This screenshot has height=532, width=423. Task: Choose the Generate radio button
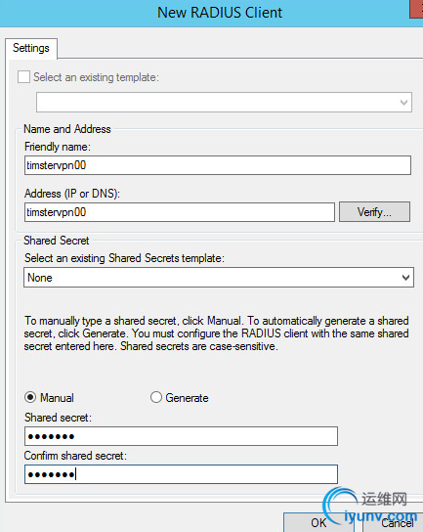[x=156, y=397]
